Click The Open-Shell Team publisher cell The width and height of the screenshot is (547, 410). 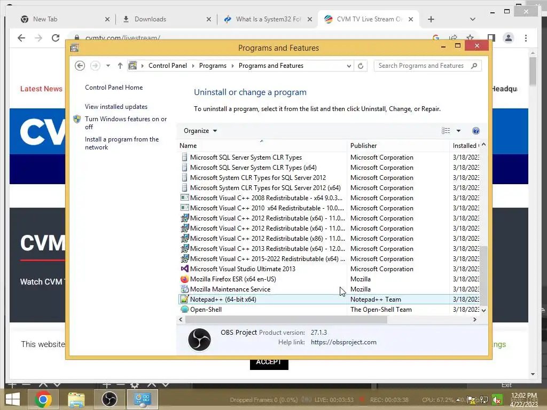coord(381,310)
